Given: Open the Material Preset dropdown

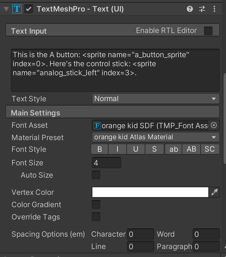Looking at the screenshot, I should pyautogui.click(x=155, y=137).
